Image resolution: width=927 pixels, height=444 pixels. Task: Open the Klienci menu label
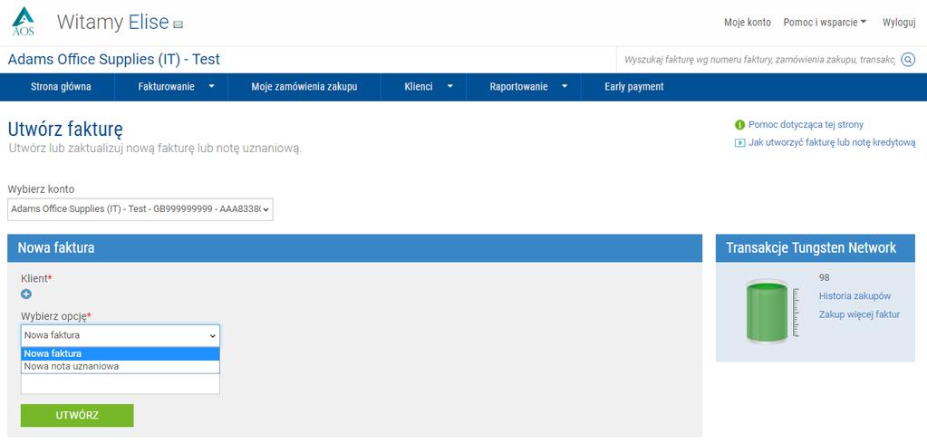point(419,87)
